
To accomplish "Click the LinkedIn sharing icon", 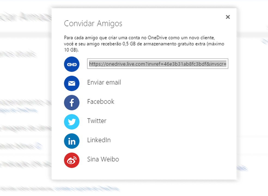I will [x=71, y=141].
